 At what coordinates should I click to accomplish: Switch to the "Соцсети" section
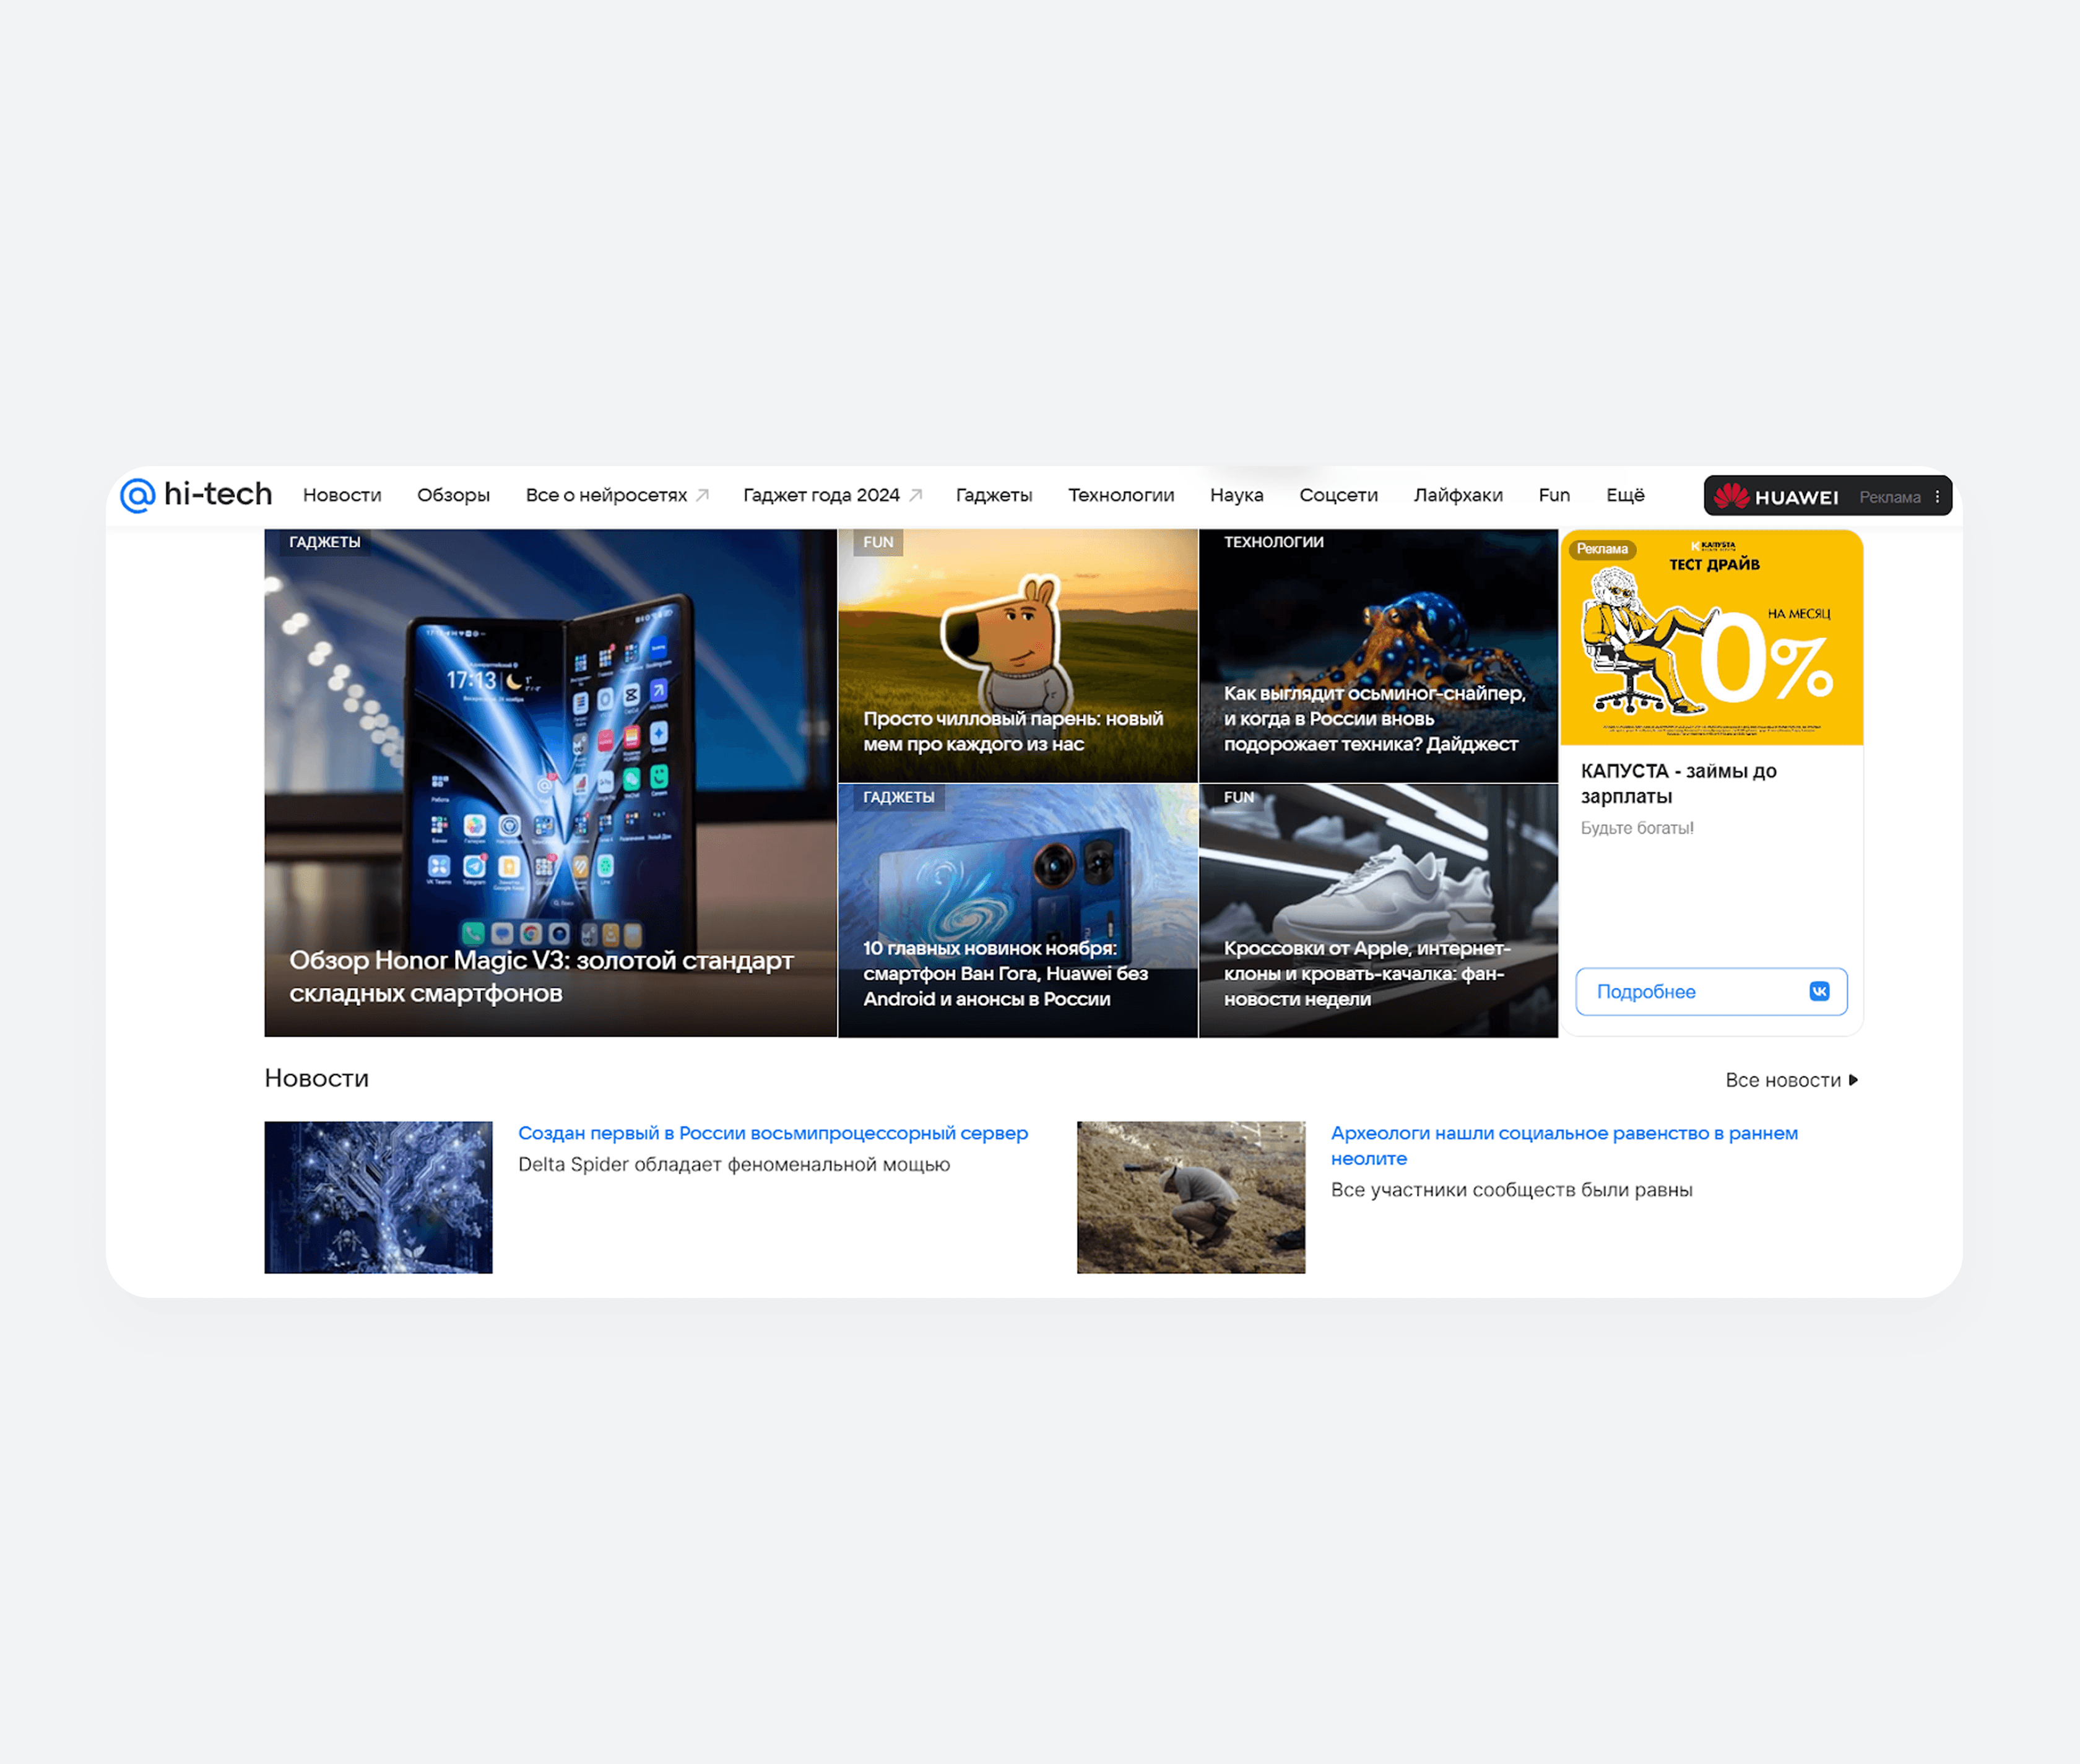tap(1339, 494)
